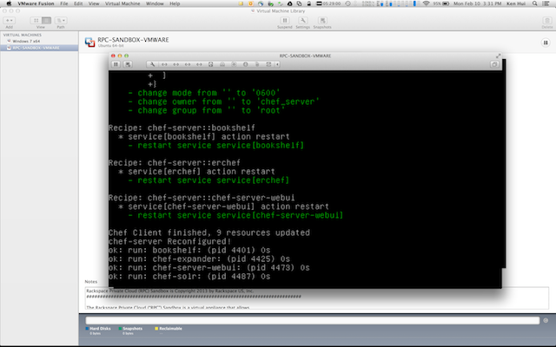Click the third network arrows icon in VM toolbar

pos(188,64)
